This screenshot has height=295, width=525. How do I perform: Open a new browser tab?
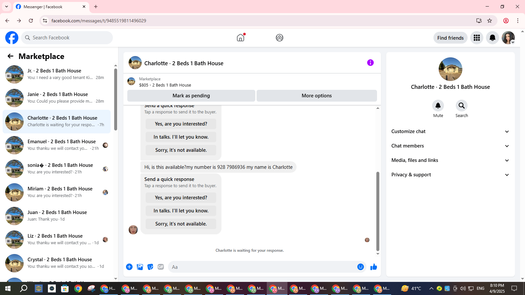(x=96, y=7)
